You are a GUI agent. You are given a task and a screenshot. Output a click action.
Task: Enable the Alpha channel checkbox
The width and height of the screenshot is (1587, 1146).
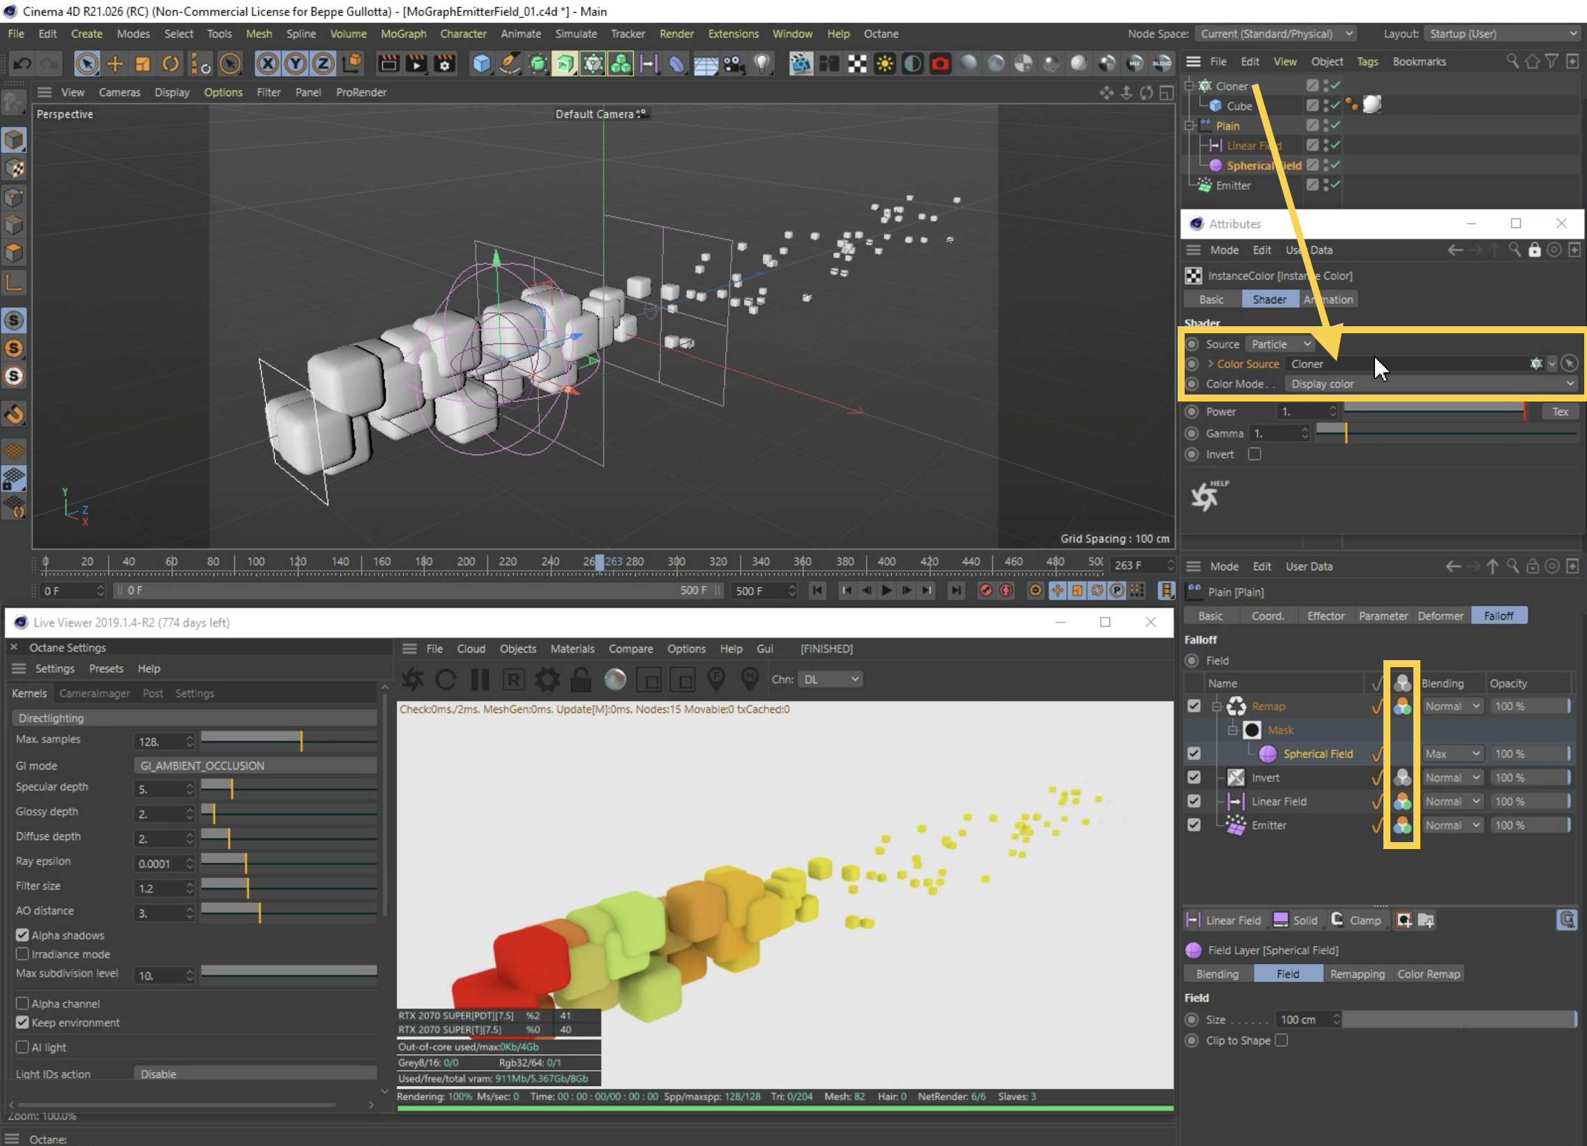point(22,1003)
